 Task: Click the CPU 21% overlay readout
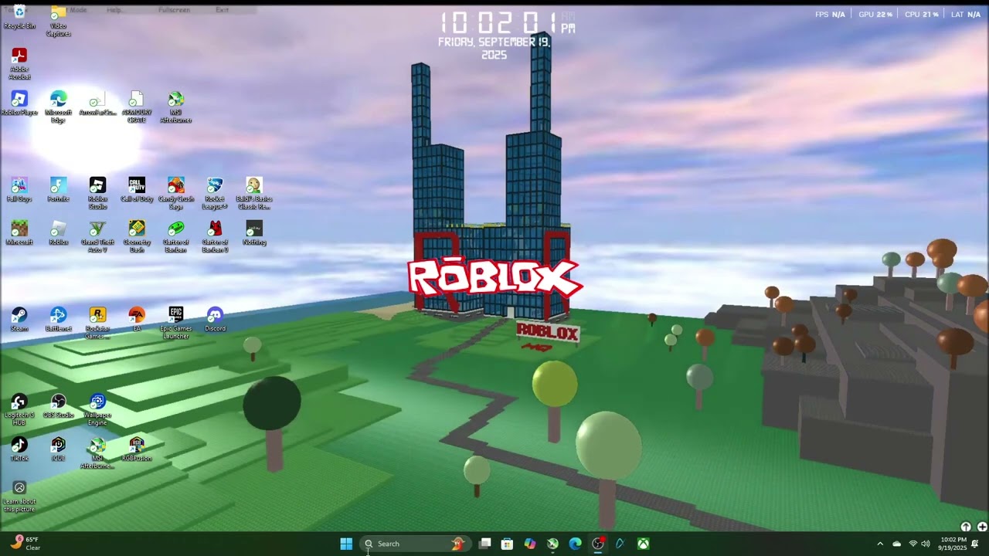point(922,15)
